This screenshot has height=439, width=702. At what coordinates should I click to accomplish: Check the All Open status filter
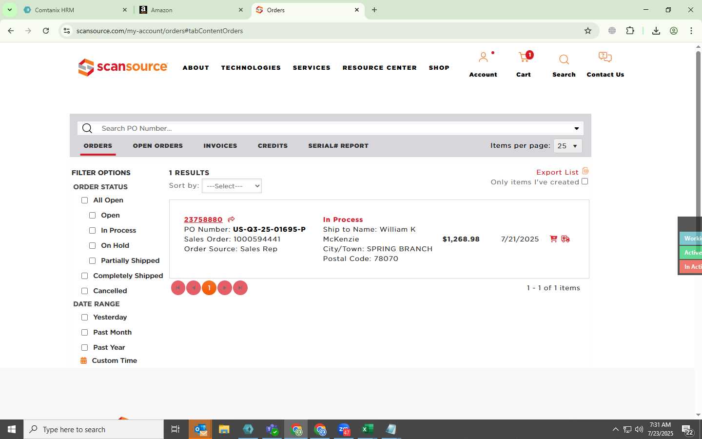point(85,200)
